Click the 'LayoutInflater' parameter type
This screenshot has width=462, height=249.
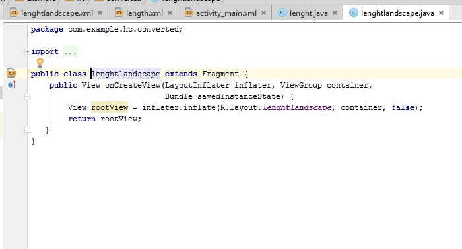[197, 85]
